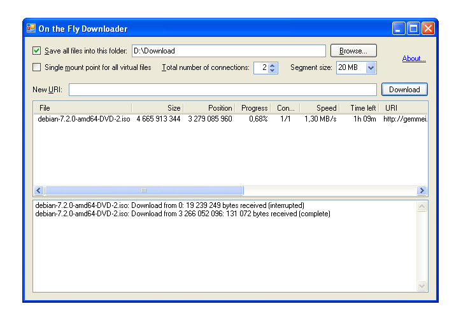Screen dimensions: 461x318
Task: Enable Single mount point for all virtual files
Action: point(36,67)
